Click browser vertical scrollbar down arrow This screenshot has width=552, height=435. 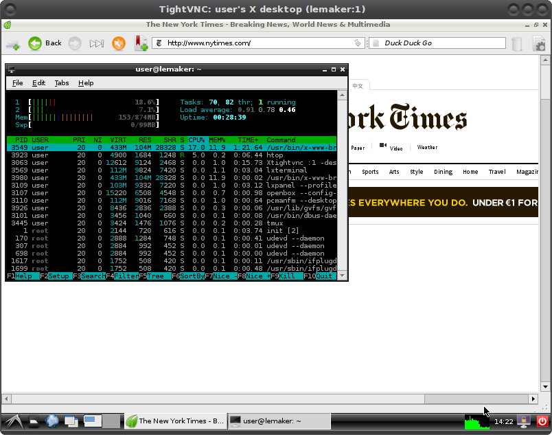pyautogui.click(x=545, y=387)
